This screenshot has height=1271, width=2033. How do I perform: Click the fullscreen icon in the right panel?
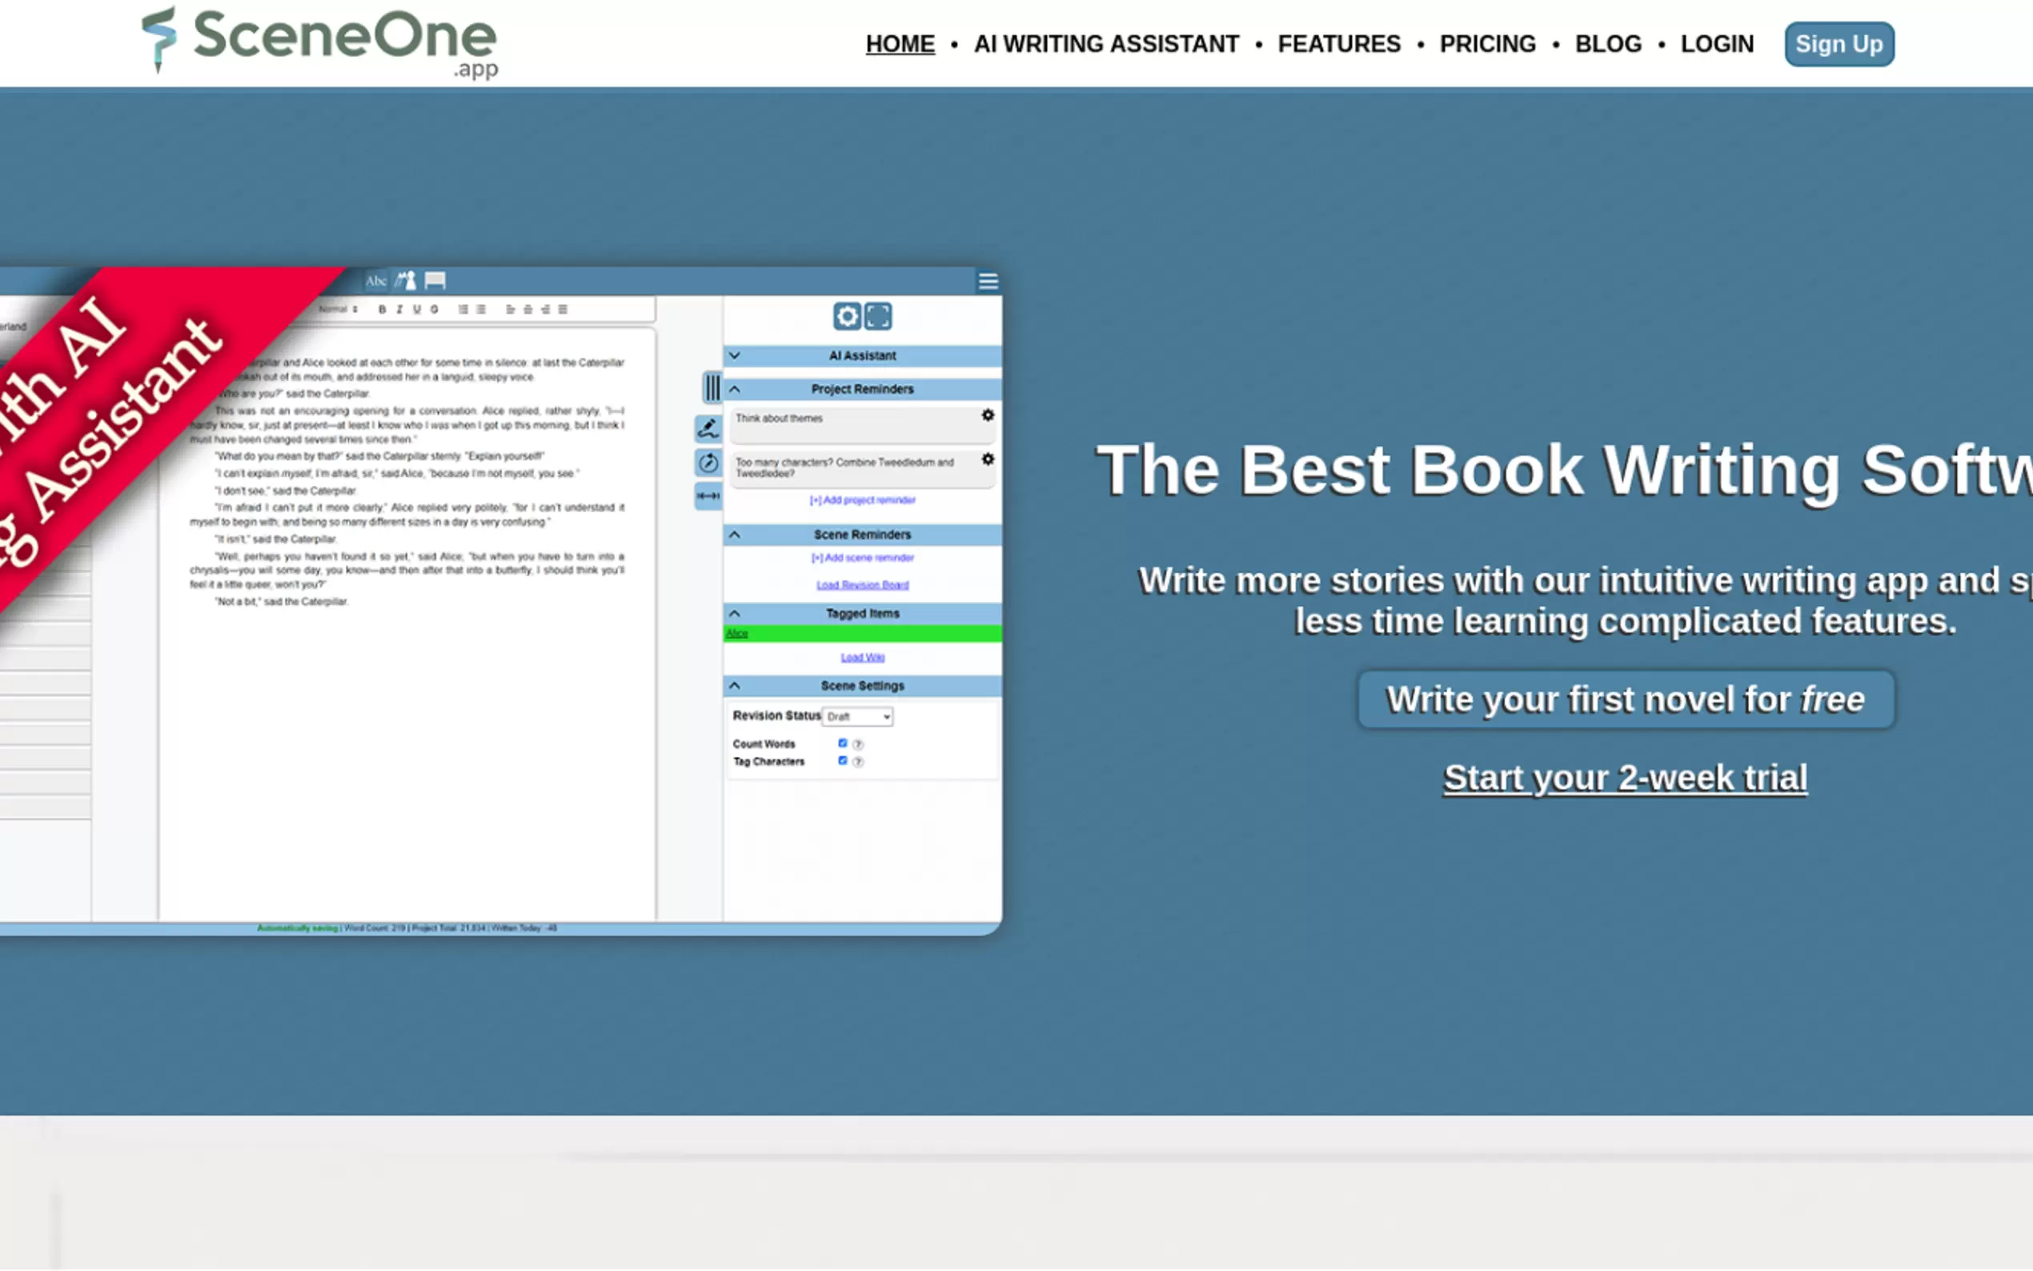(x=878, y=316)
